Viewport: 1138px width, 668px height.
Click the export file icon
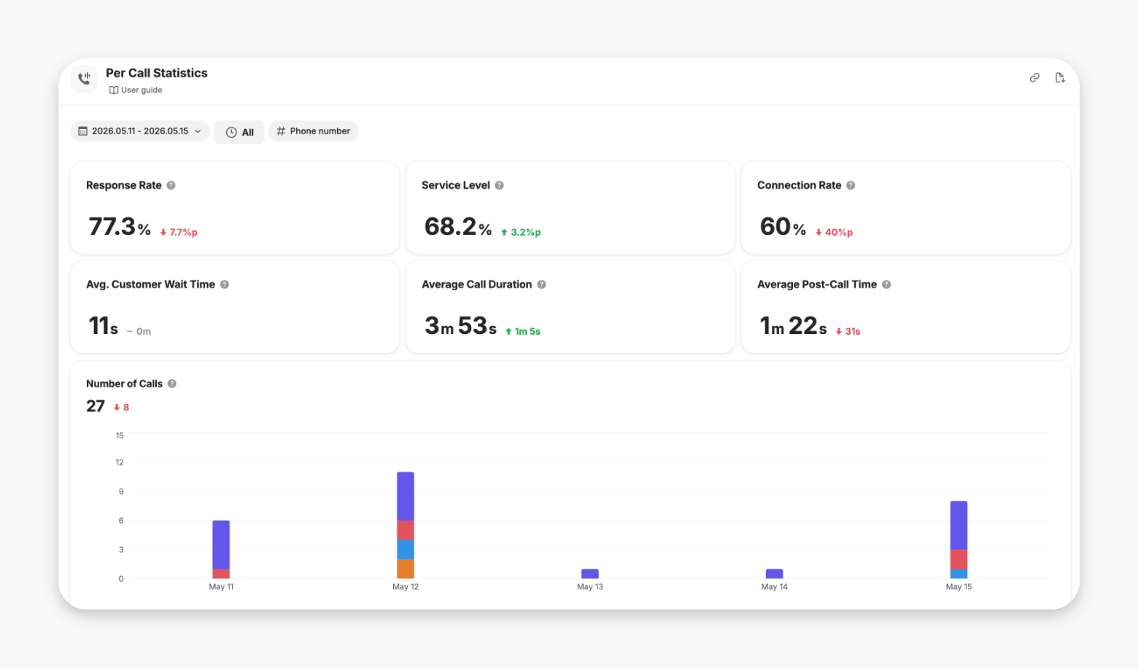pos(1060,78)
